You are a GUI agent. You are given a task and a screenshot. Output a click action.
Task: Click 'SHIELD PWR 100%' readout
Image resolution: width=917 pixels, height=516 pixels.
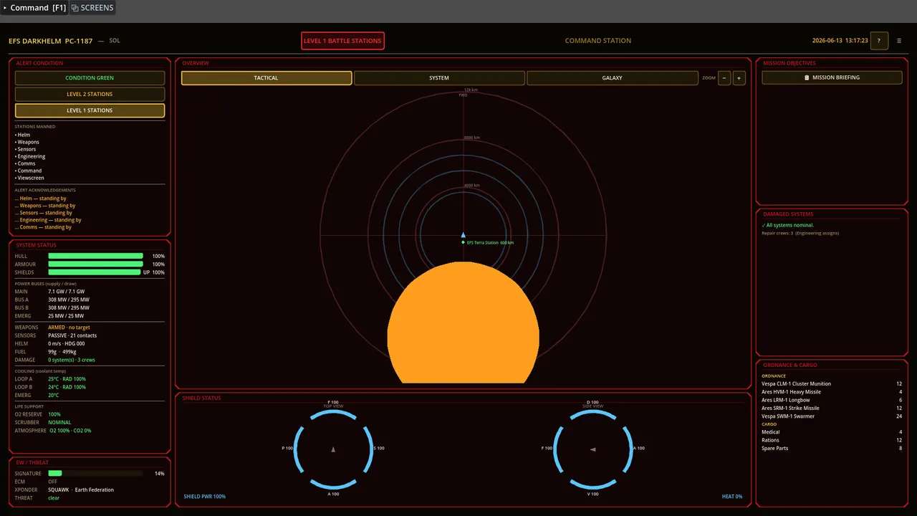pos(204,497)
